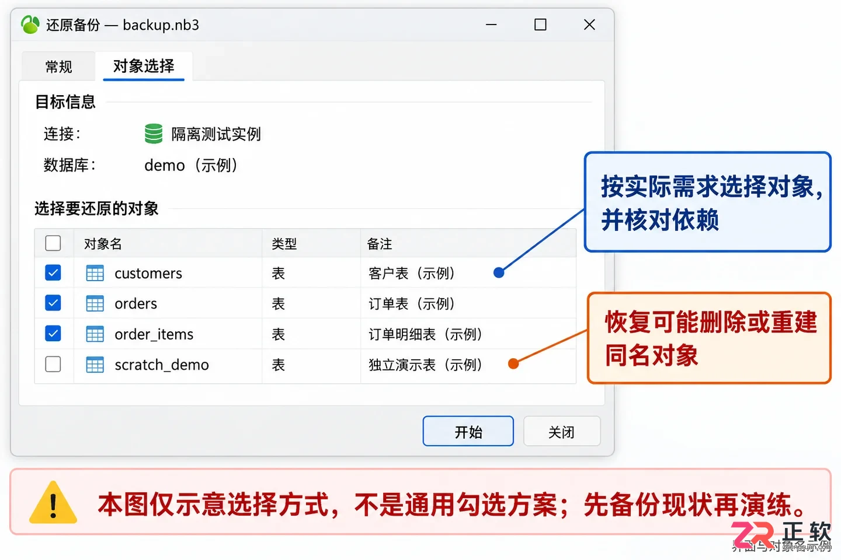
Task: Uncheck the customers table checkbox
Action: tap(53, 272)
